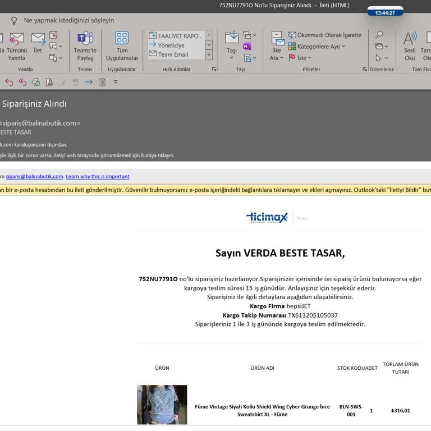Open the Etiketler dialog launcher
Image resolution: width=431 pixels, height=431 pixels.
point(364,69)
